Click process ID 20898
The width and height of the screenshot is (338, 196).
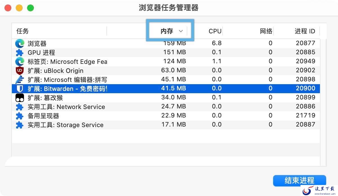pyautogui.click(x=306, y=79)
